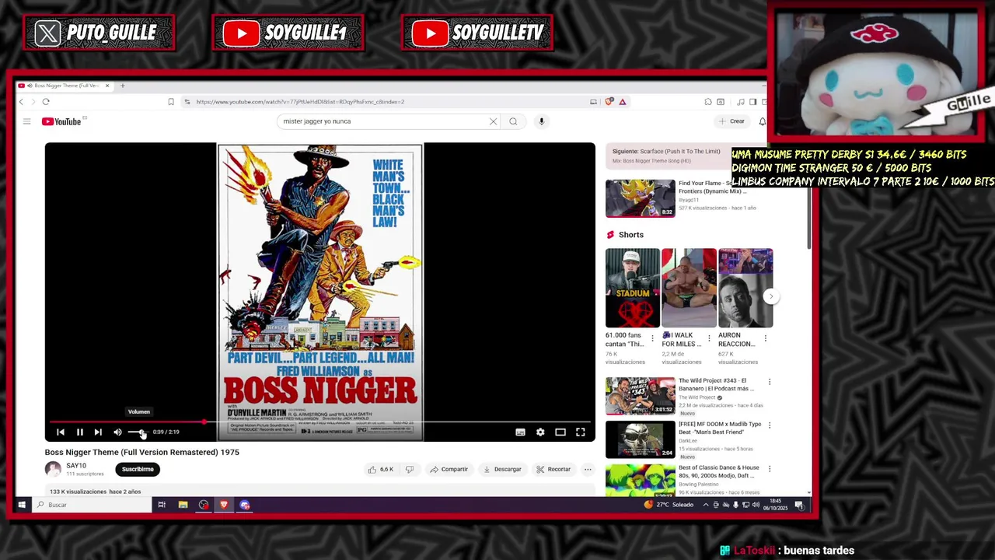
Task: Open YouTube notifications bell
Action: 762,121
